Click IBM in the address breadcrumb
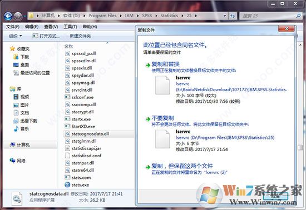 point(129,16)
